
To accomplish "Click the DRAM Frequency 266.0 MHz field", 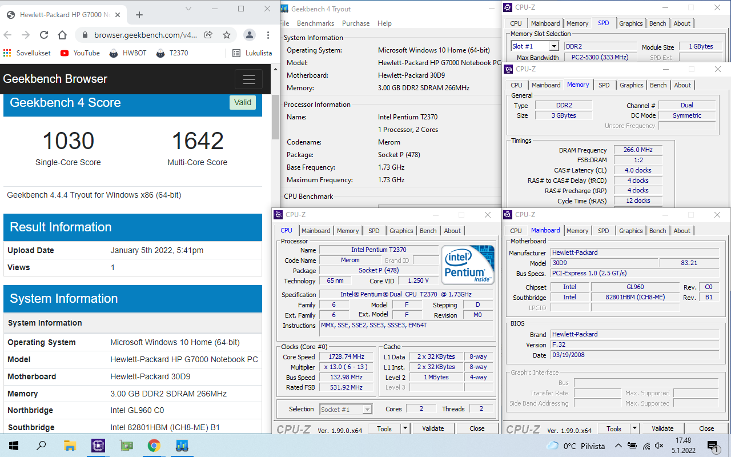I will [638, 150].
